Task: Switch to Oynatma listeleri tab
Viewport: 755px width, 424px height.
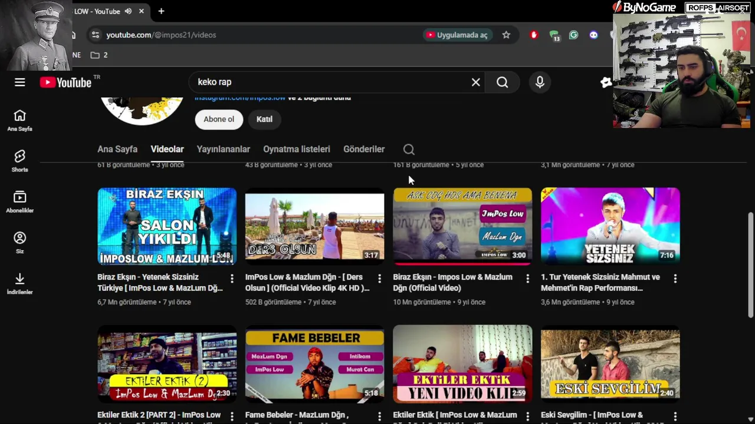Action: (297, 150)
